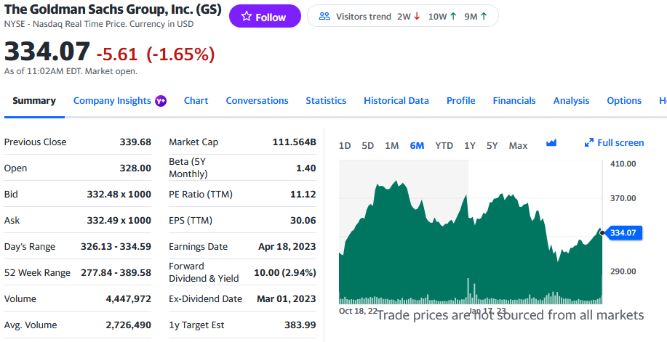This screenshot has height=342, width=667.
Task: Click the 290.00 chart axis label
Action: 623,272
